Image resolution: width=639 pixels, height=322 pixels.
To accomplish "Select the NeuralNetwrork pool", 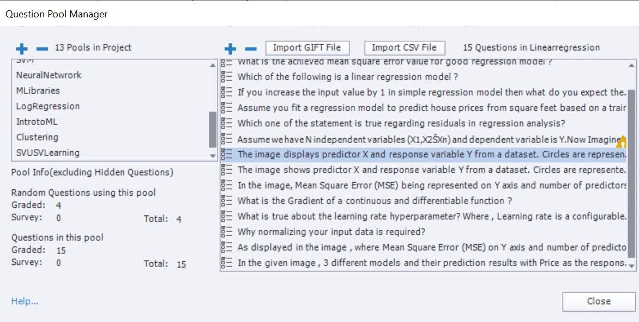I will (x=49, y=75).
